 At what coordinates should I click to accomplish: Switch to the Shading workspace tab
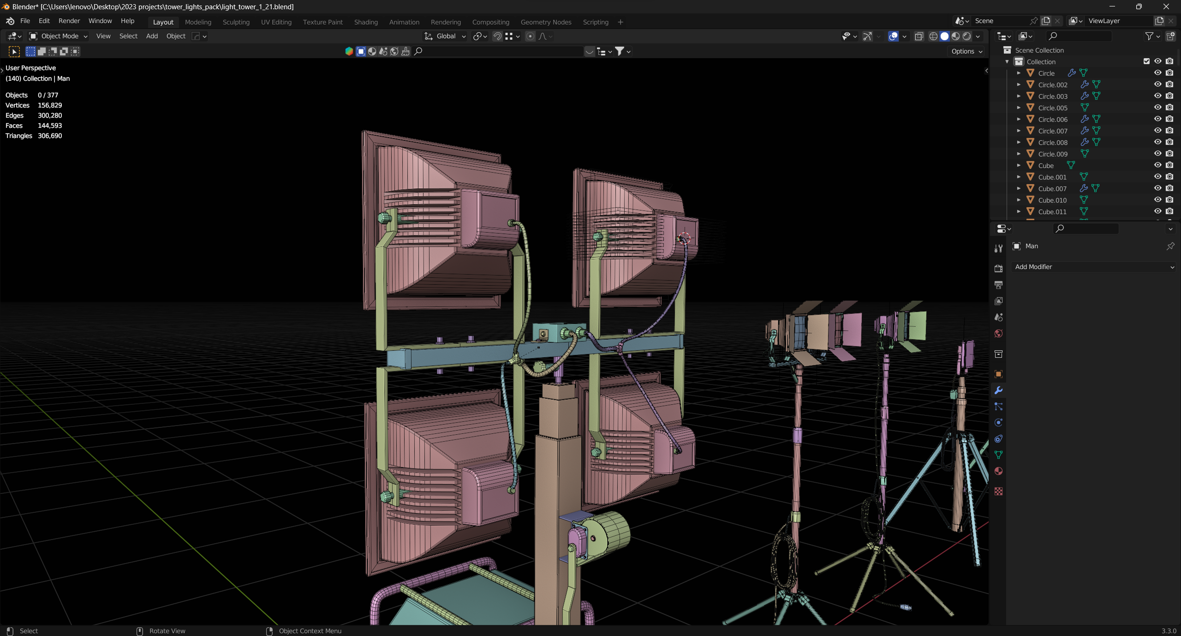[366, 22]
